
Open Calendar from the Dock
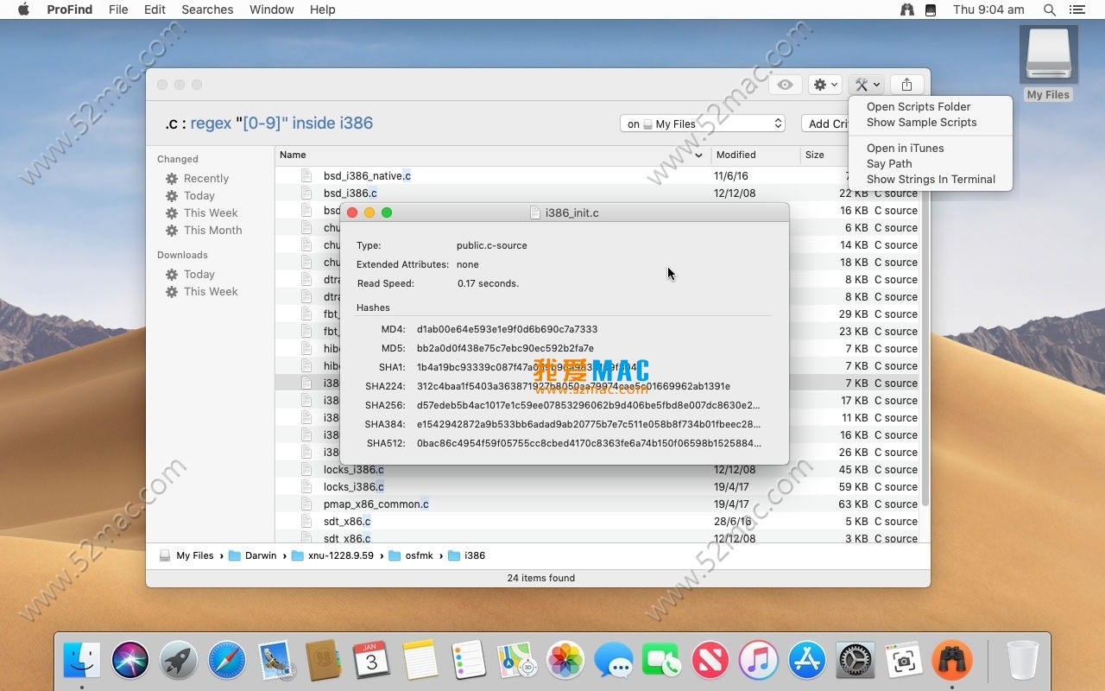click(x=372, y=662)
